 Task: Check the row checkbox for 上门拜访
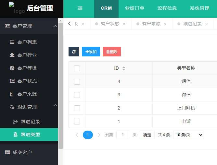pyautogui.click(x=77, y=108)
